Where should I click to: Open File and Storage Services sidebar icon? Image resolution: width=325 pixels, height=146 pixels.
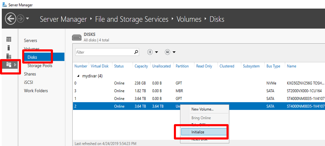point(9,64)
